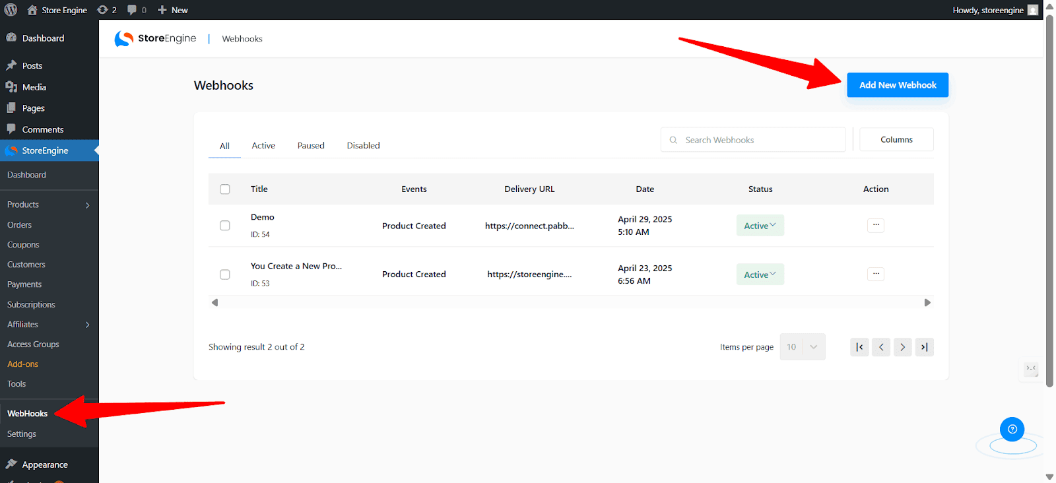Click the updates icon showing 2

coord(102,10)
